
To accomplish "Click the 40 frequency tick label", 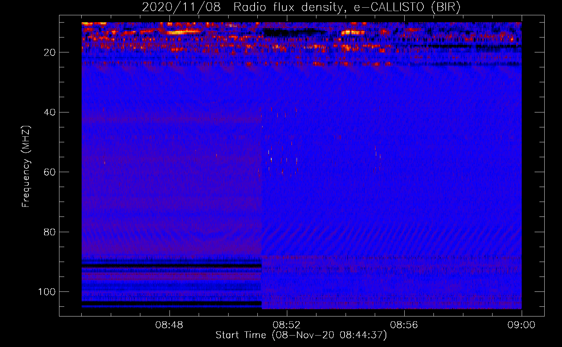I will [50, 112].
